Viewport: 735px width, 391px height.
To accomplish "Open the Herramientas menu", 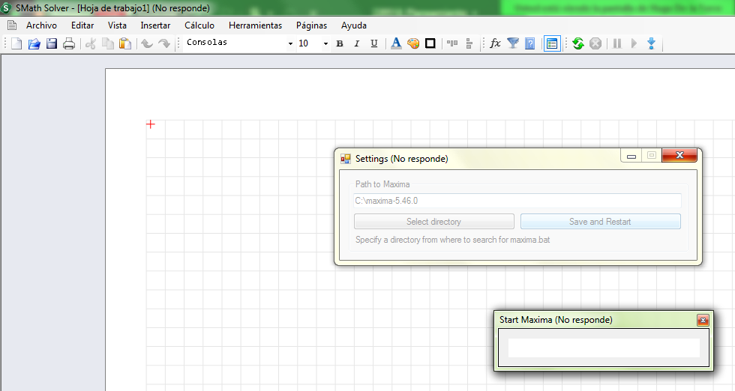I will pos(255,25).
